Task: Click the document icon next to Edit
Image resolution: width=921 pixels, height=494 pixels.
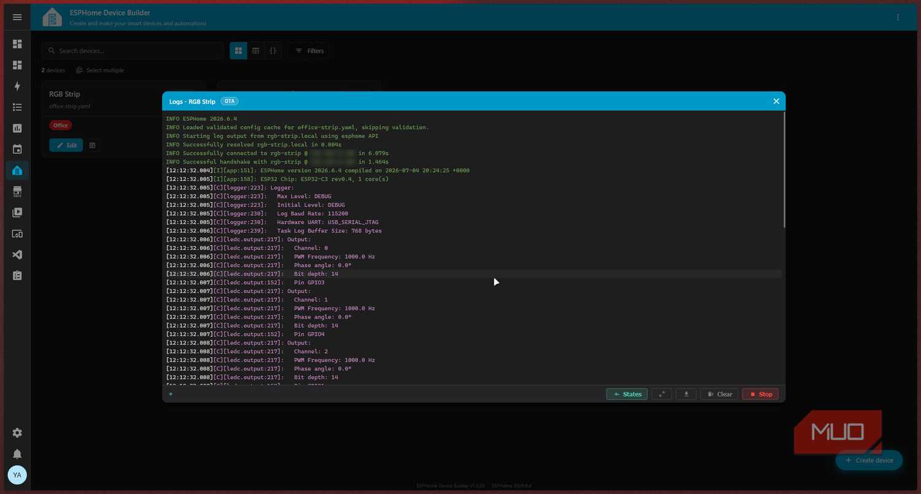Action: (92, 145)
